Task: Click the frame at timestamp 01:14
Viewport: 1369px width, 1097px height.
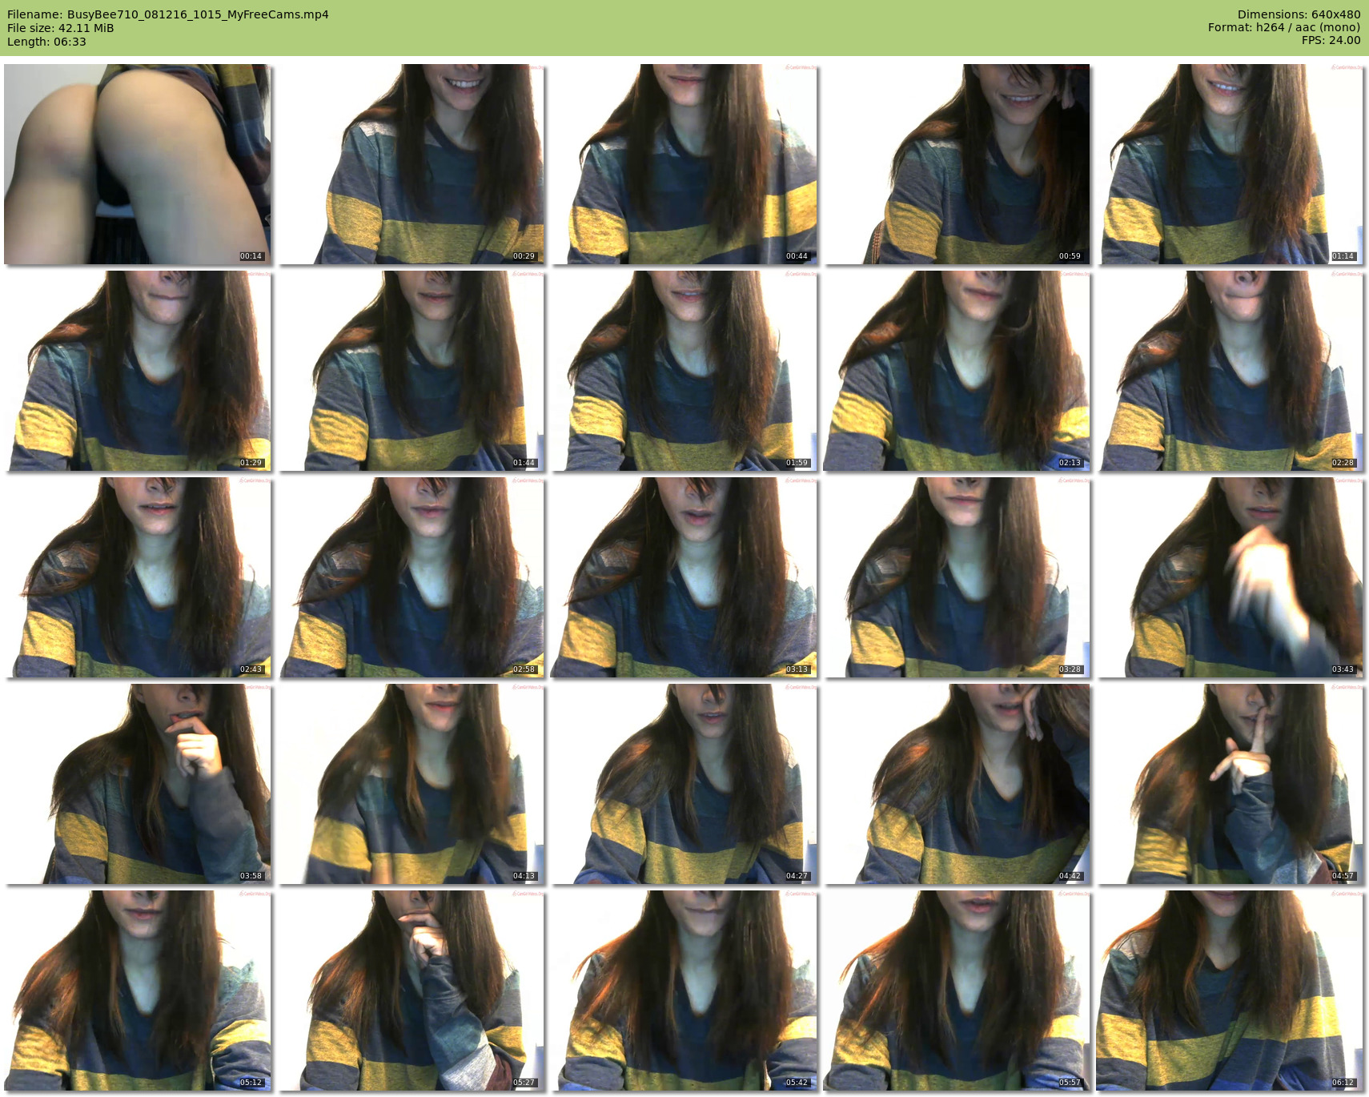Action: [x=1230, y=164]
